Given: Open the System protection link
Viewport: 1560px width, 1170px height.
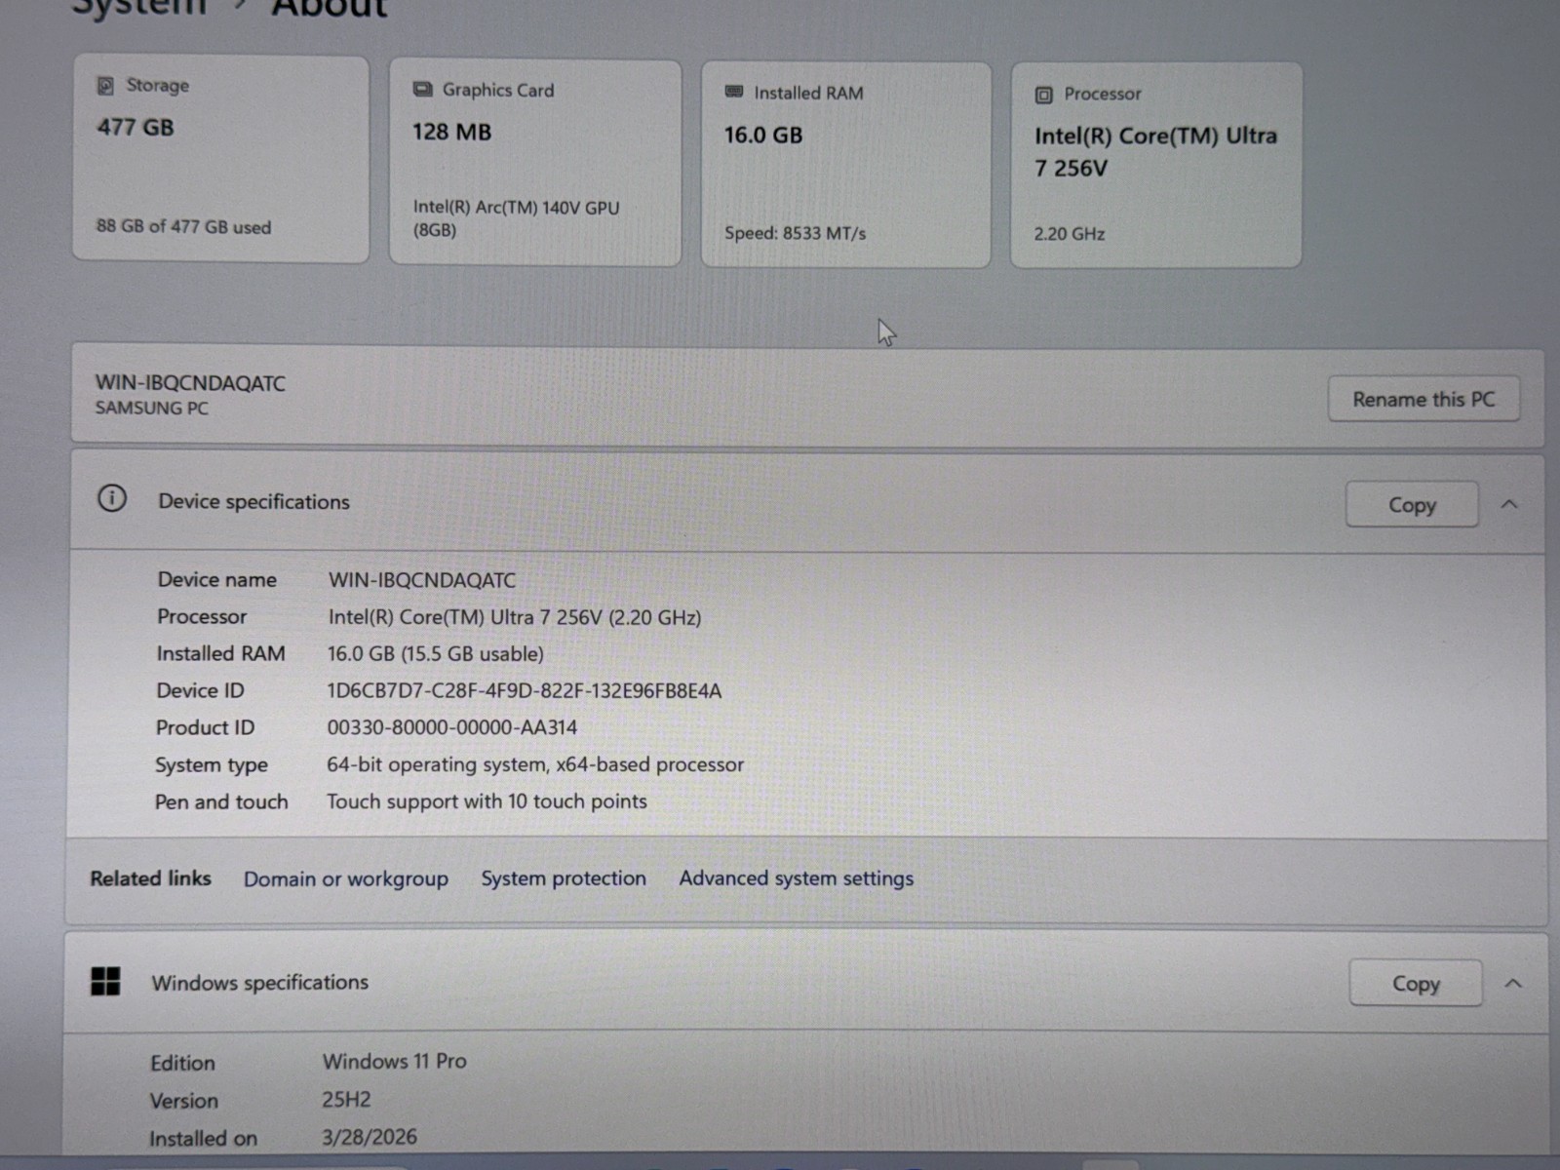Looking at the screenshot, I should [x=564, y=877].
